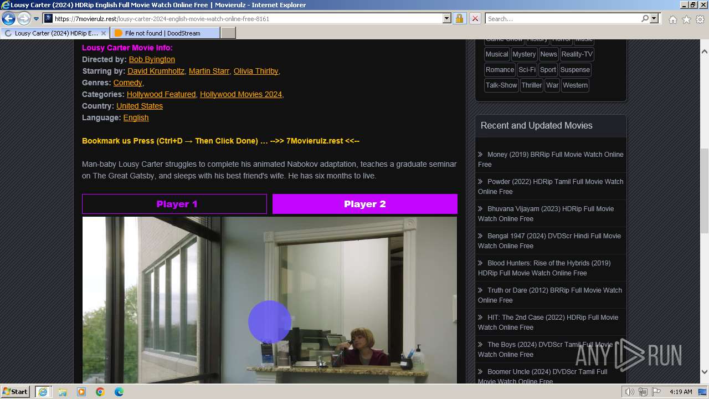Image resolution: width=709 pixels, height=399 pixels.
Task: Click the search magnifier icon
Action: coord(645,18)
